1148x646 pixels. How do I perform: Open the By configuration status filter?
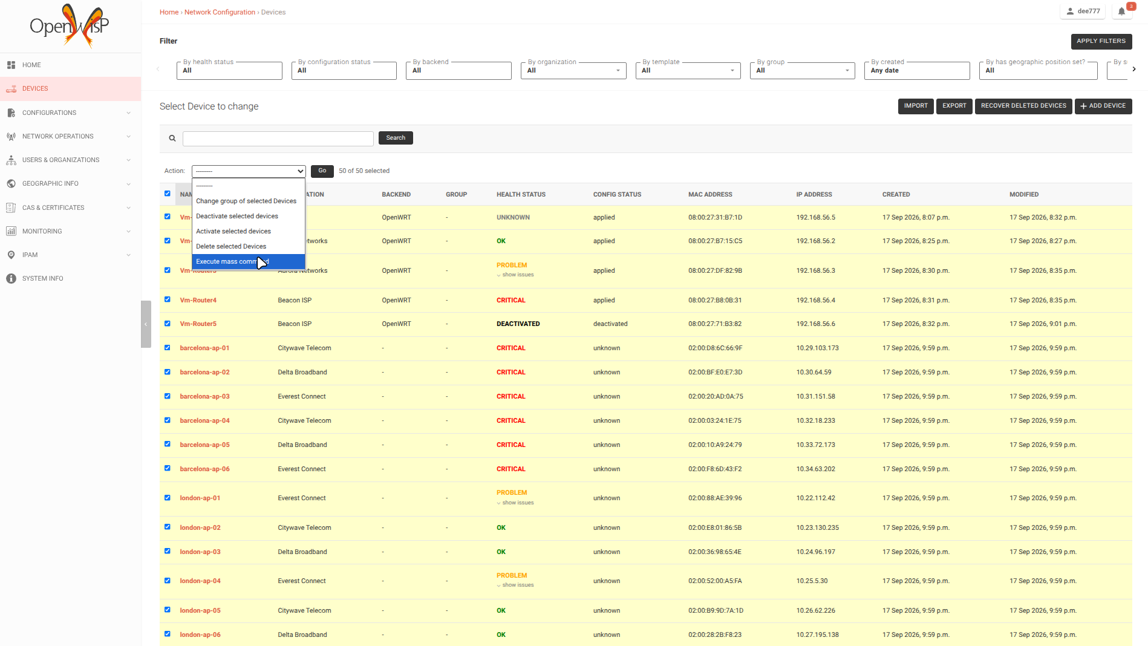click(x=344, y=70)
